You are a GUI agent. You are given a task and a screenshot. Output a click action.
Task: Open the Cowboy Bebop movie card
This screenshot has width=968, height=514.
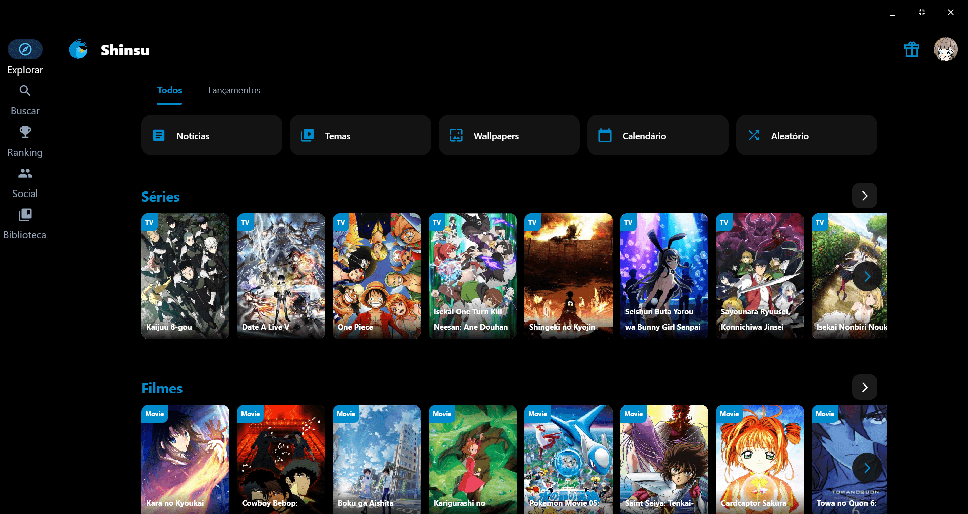(x=281, y=460)
